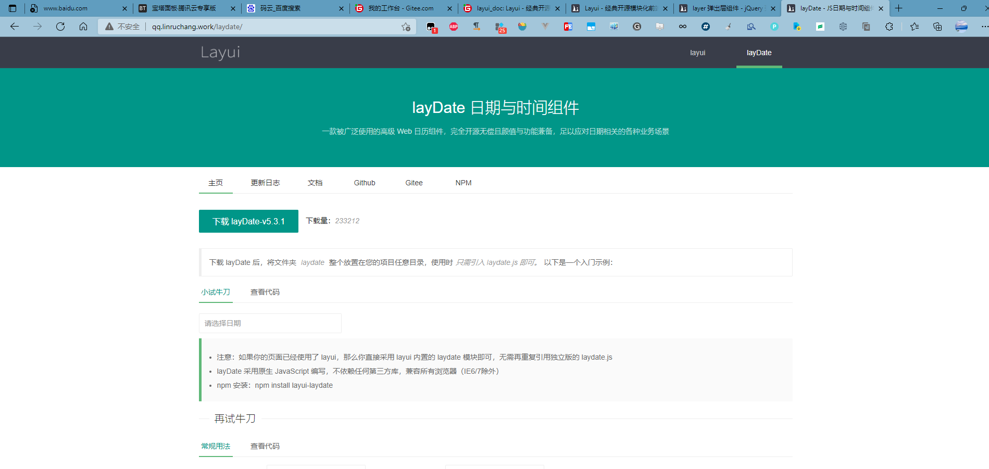989x469 pixels.
Task: Switch to the www.baidu.com tab
Action: coord(78,8)
